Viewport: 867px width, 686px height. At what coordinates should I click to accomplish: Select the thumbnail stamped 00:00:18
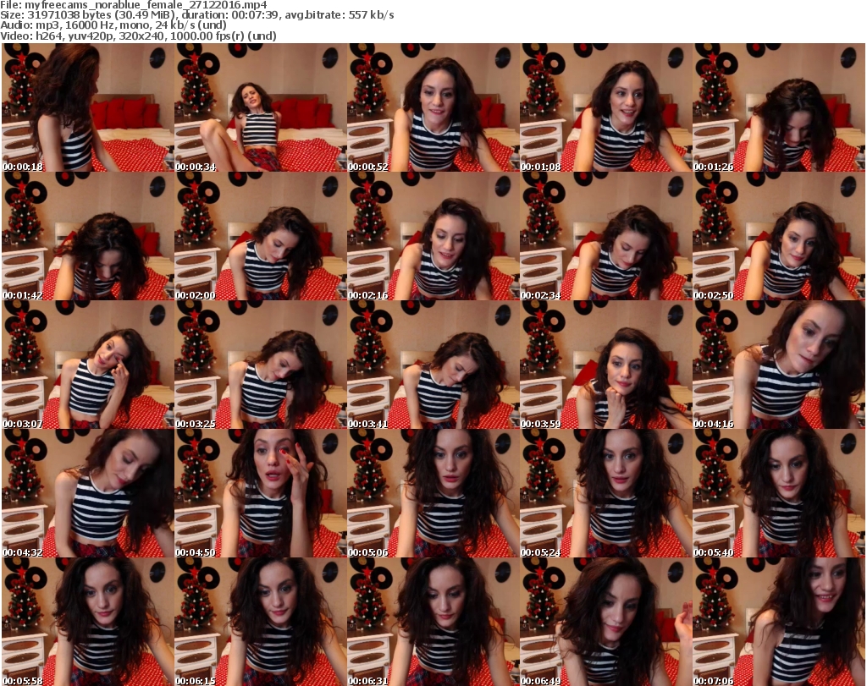(88, 107)
